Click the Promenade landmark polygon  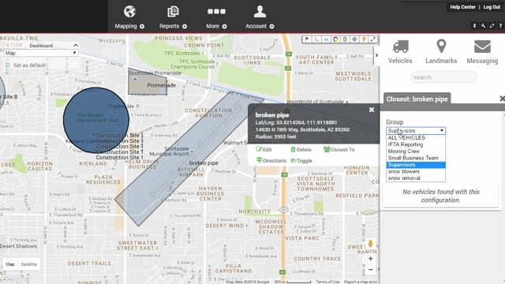(148, 82)
